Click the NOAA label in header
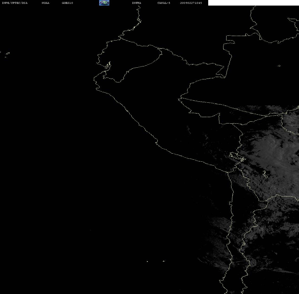This screenshot has height=294, width=299. [45, 3]
